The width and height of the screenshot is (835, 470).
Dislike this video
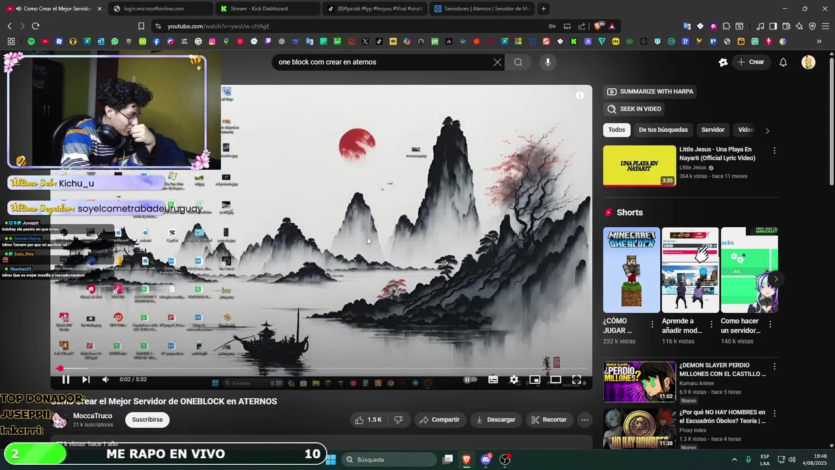coord(399,420)
